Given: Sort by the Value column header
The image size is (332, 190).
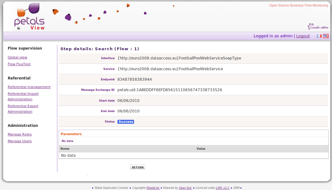Looking at the screenshot, I should [201, 149].
